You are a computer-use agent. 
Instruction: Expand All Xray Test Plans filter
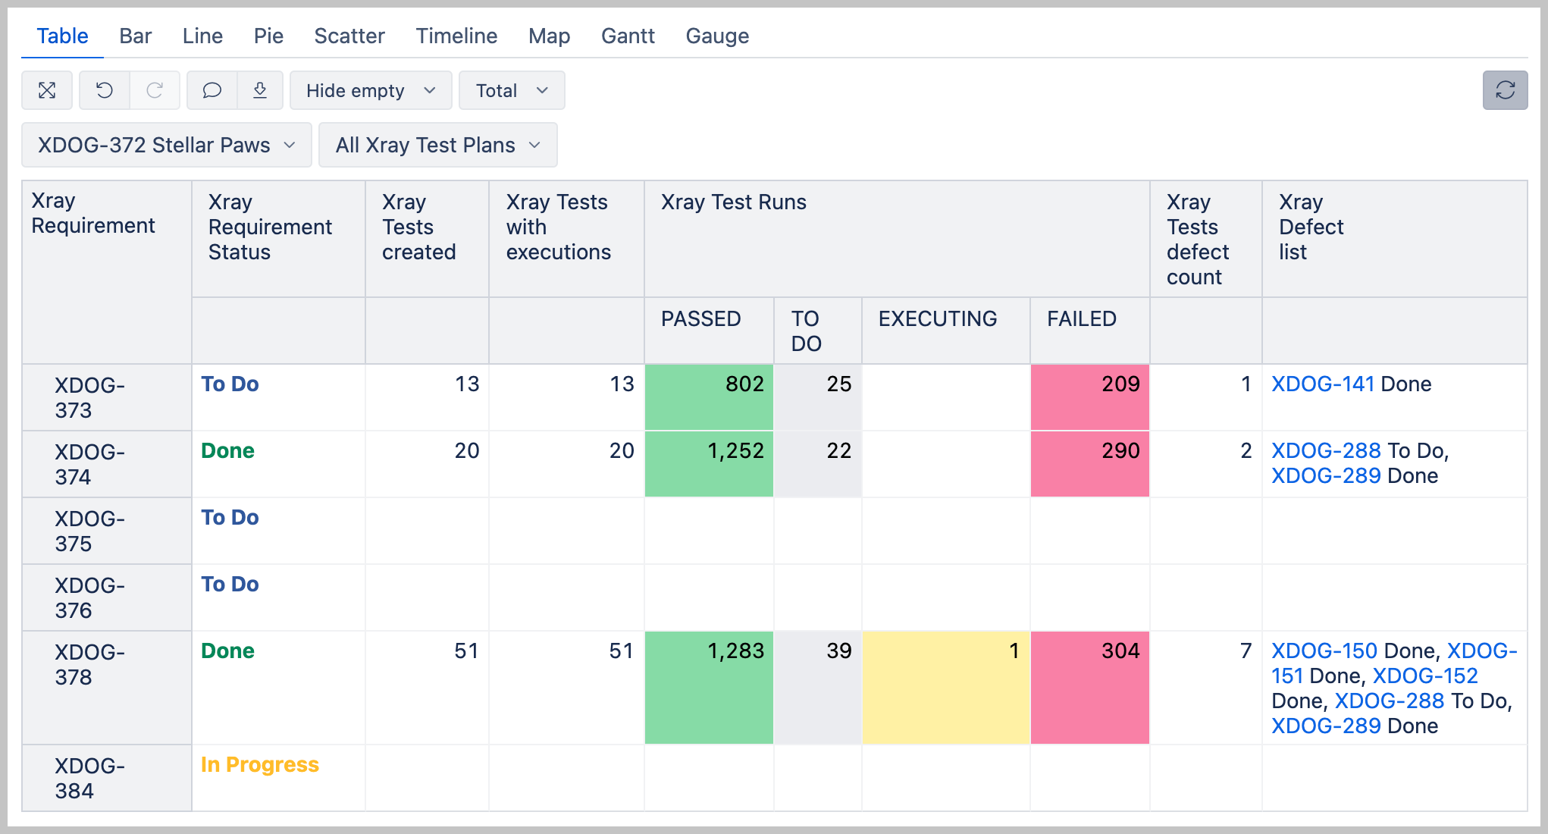coord(437,145)
